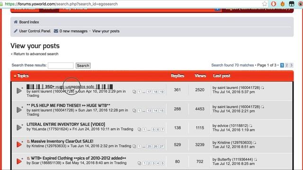Open page 7 of LITERAL ENTIRE INVENTORY topic
Viewport: 303px width, 170px height.
(x=162, y=129)
